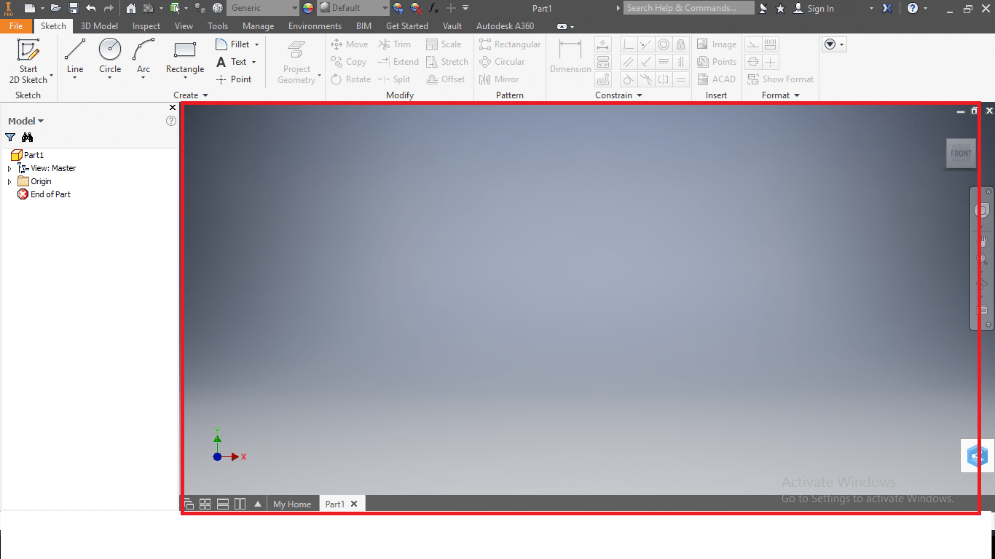This screenshot has width=995, height=559.
Task: Click the Pan tool on navigation bar
Action: (x=982, y=240)
